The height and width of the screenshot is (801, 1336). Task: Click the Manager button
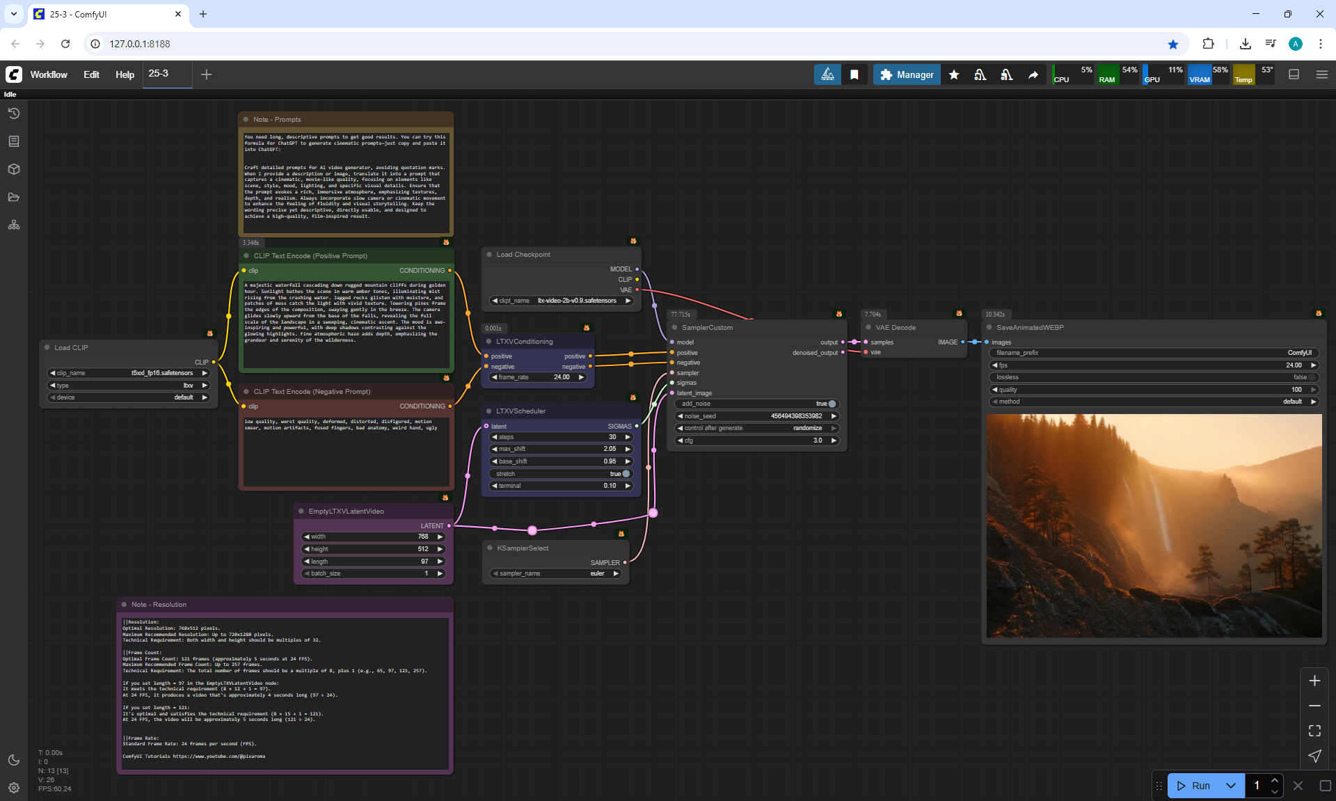907,74
